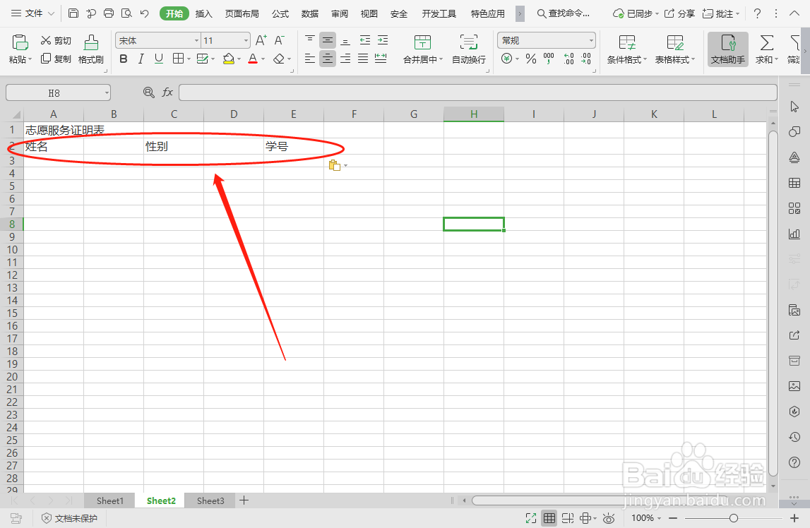
Task: Click the 查找命令 command search box
Action: [x=564, y=13]
